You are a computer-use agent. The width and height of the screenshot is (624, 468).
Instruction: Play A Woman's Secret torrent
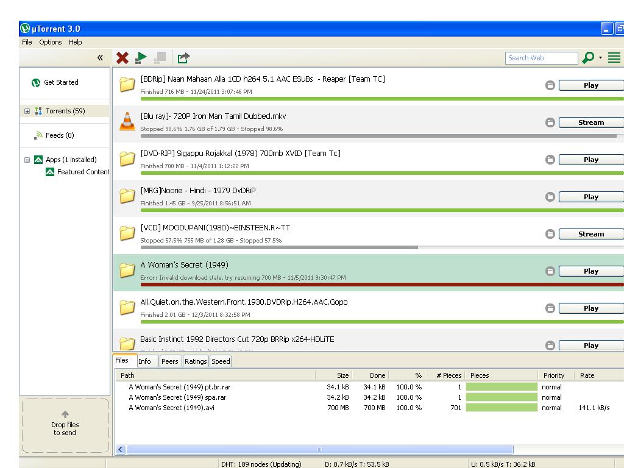(x=591, y=271)
